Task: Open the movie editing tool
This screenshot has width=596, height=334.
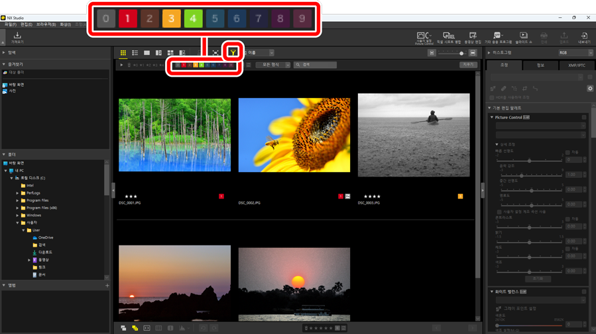Action: point(473,38)
